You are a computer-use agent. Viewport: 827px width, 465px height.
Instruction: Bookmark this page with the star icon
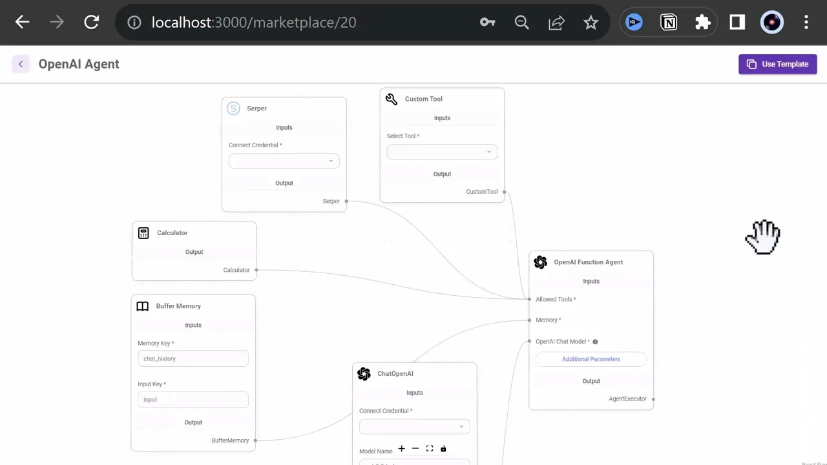[591, 23]
